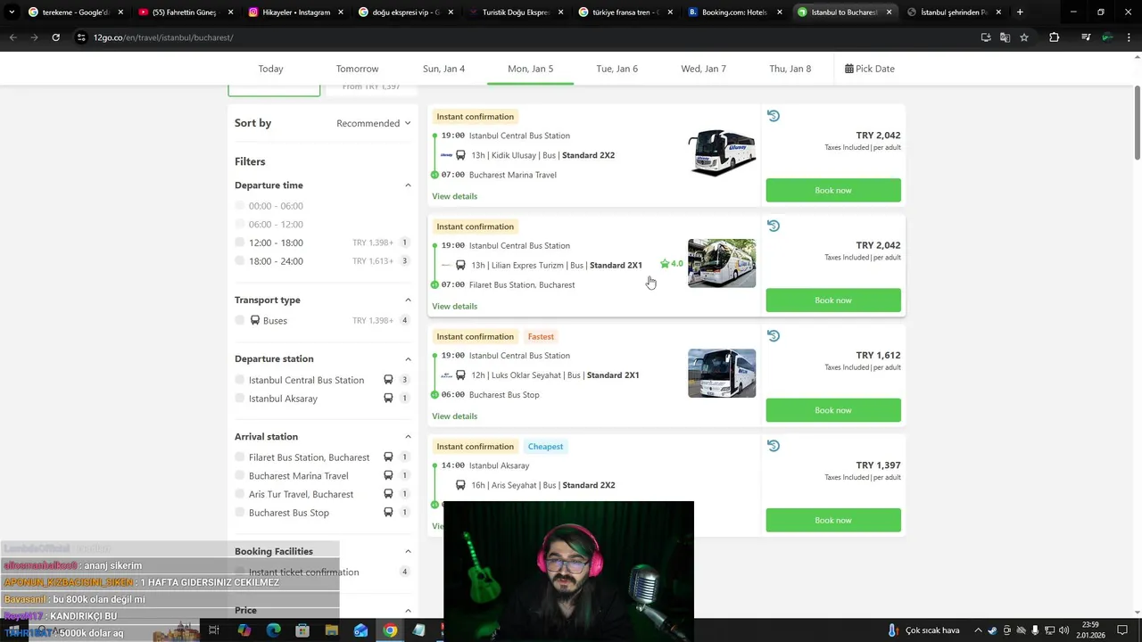Tick Bucharest Bus Stop arrival filter

point(240,513)
